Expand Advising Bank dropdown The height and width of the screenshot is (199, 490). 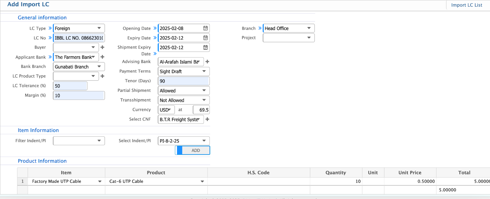[181, 62]
